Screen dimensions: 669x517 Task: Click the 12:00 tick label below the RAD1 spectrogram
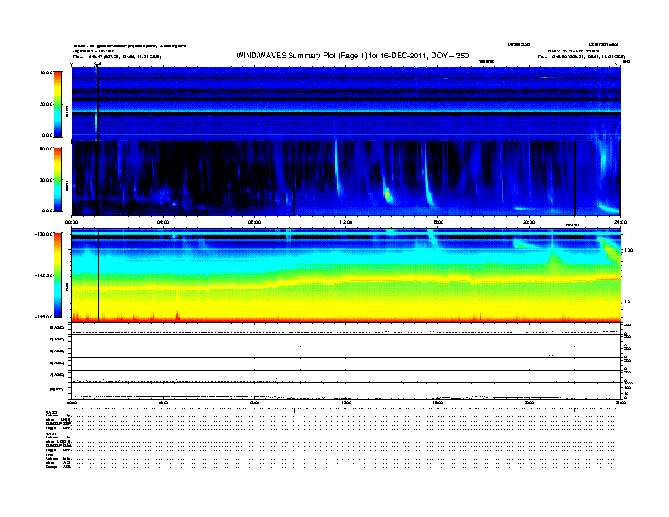click(x=346, y=222)
